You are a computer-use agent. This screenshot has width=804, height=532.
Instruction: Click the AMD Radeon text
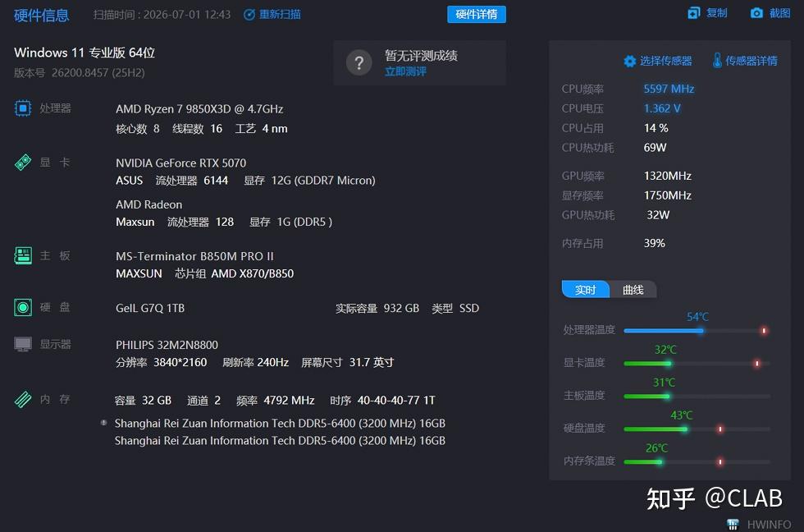[148, 204]
